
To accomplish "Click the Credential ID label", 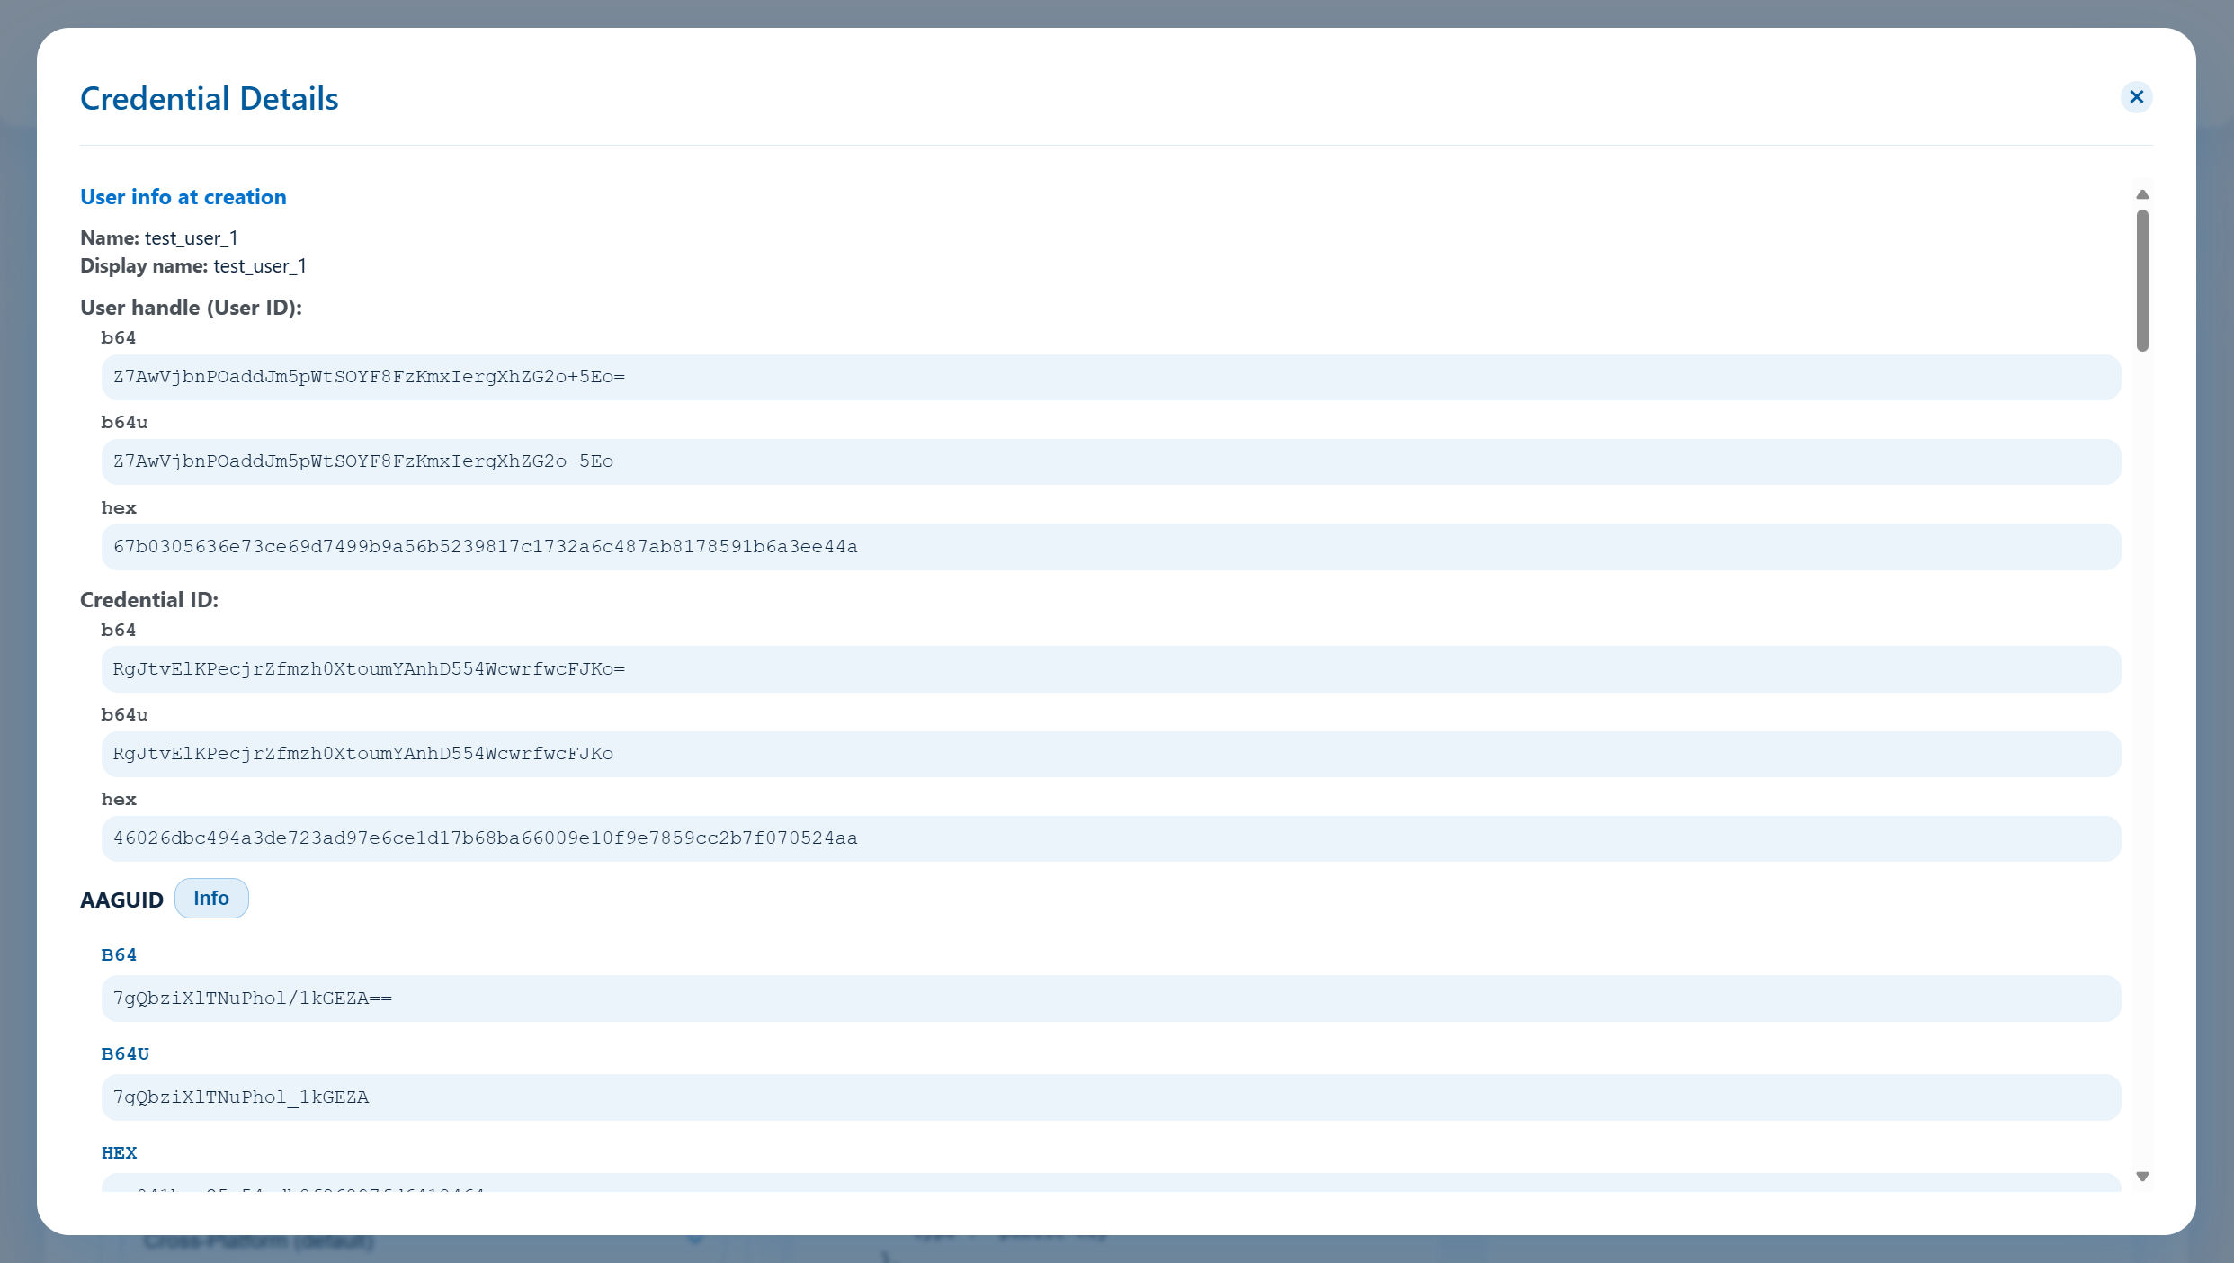I will click(x=149, y=600).
